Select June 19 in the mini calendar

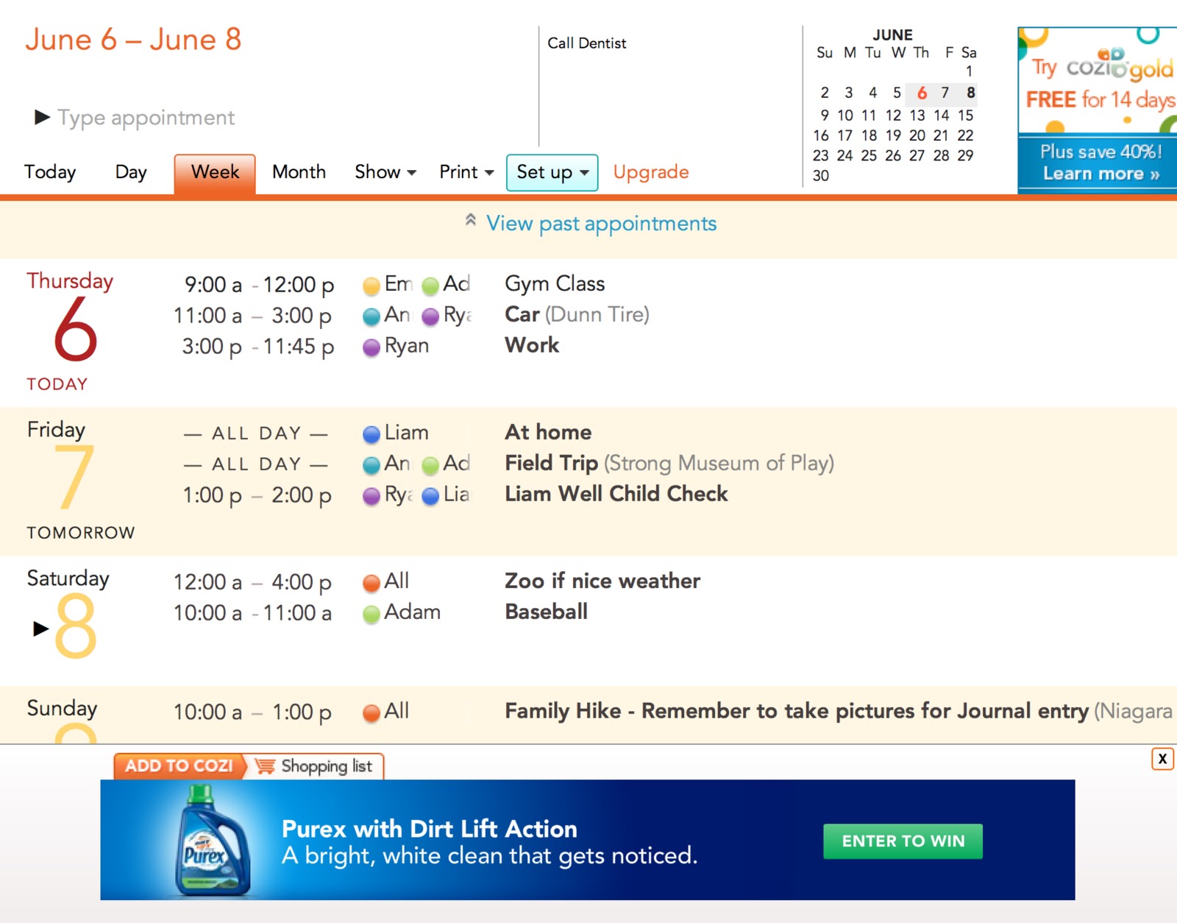[893, 135]
